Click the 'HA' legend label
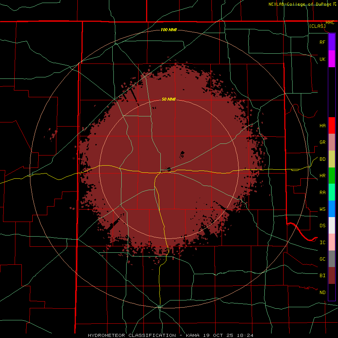 click(x=322, y=126)
